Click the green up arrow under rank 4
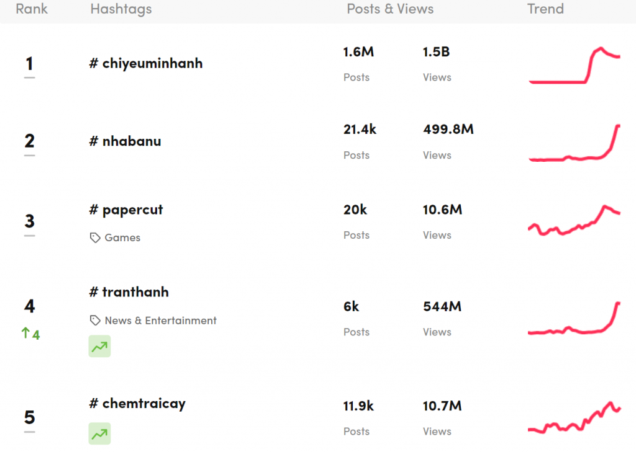 (x=26, y=334)
